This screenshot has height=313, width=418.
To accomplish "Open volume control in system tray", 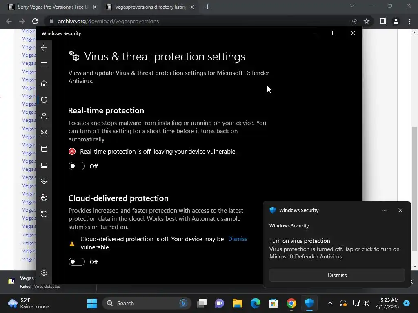I will tap(366, 303).
